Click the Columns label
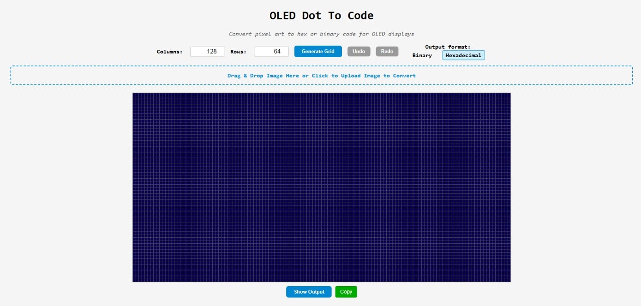Viewport: 641px width, 306px height. pyautogui.click(x=169, y=52)
